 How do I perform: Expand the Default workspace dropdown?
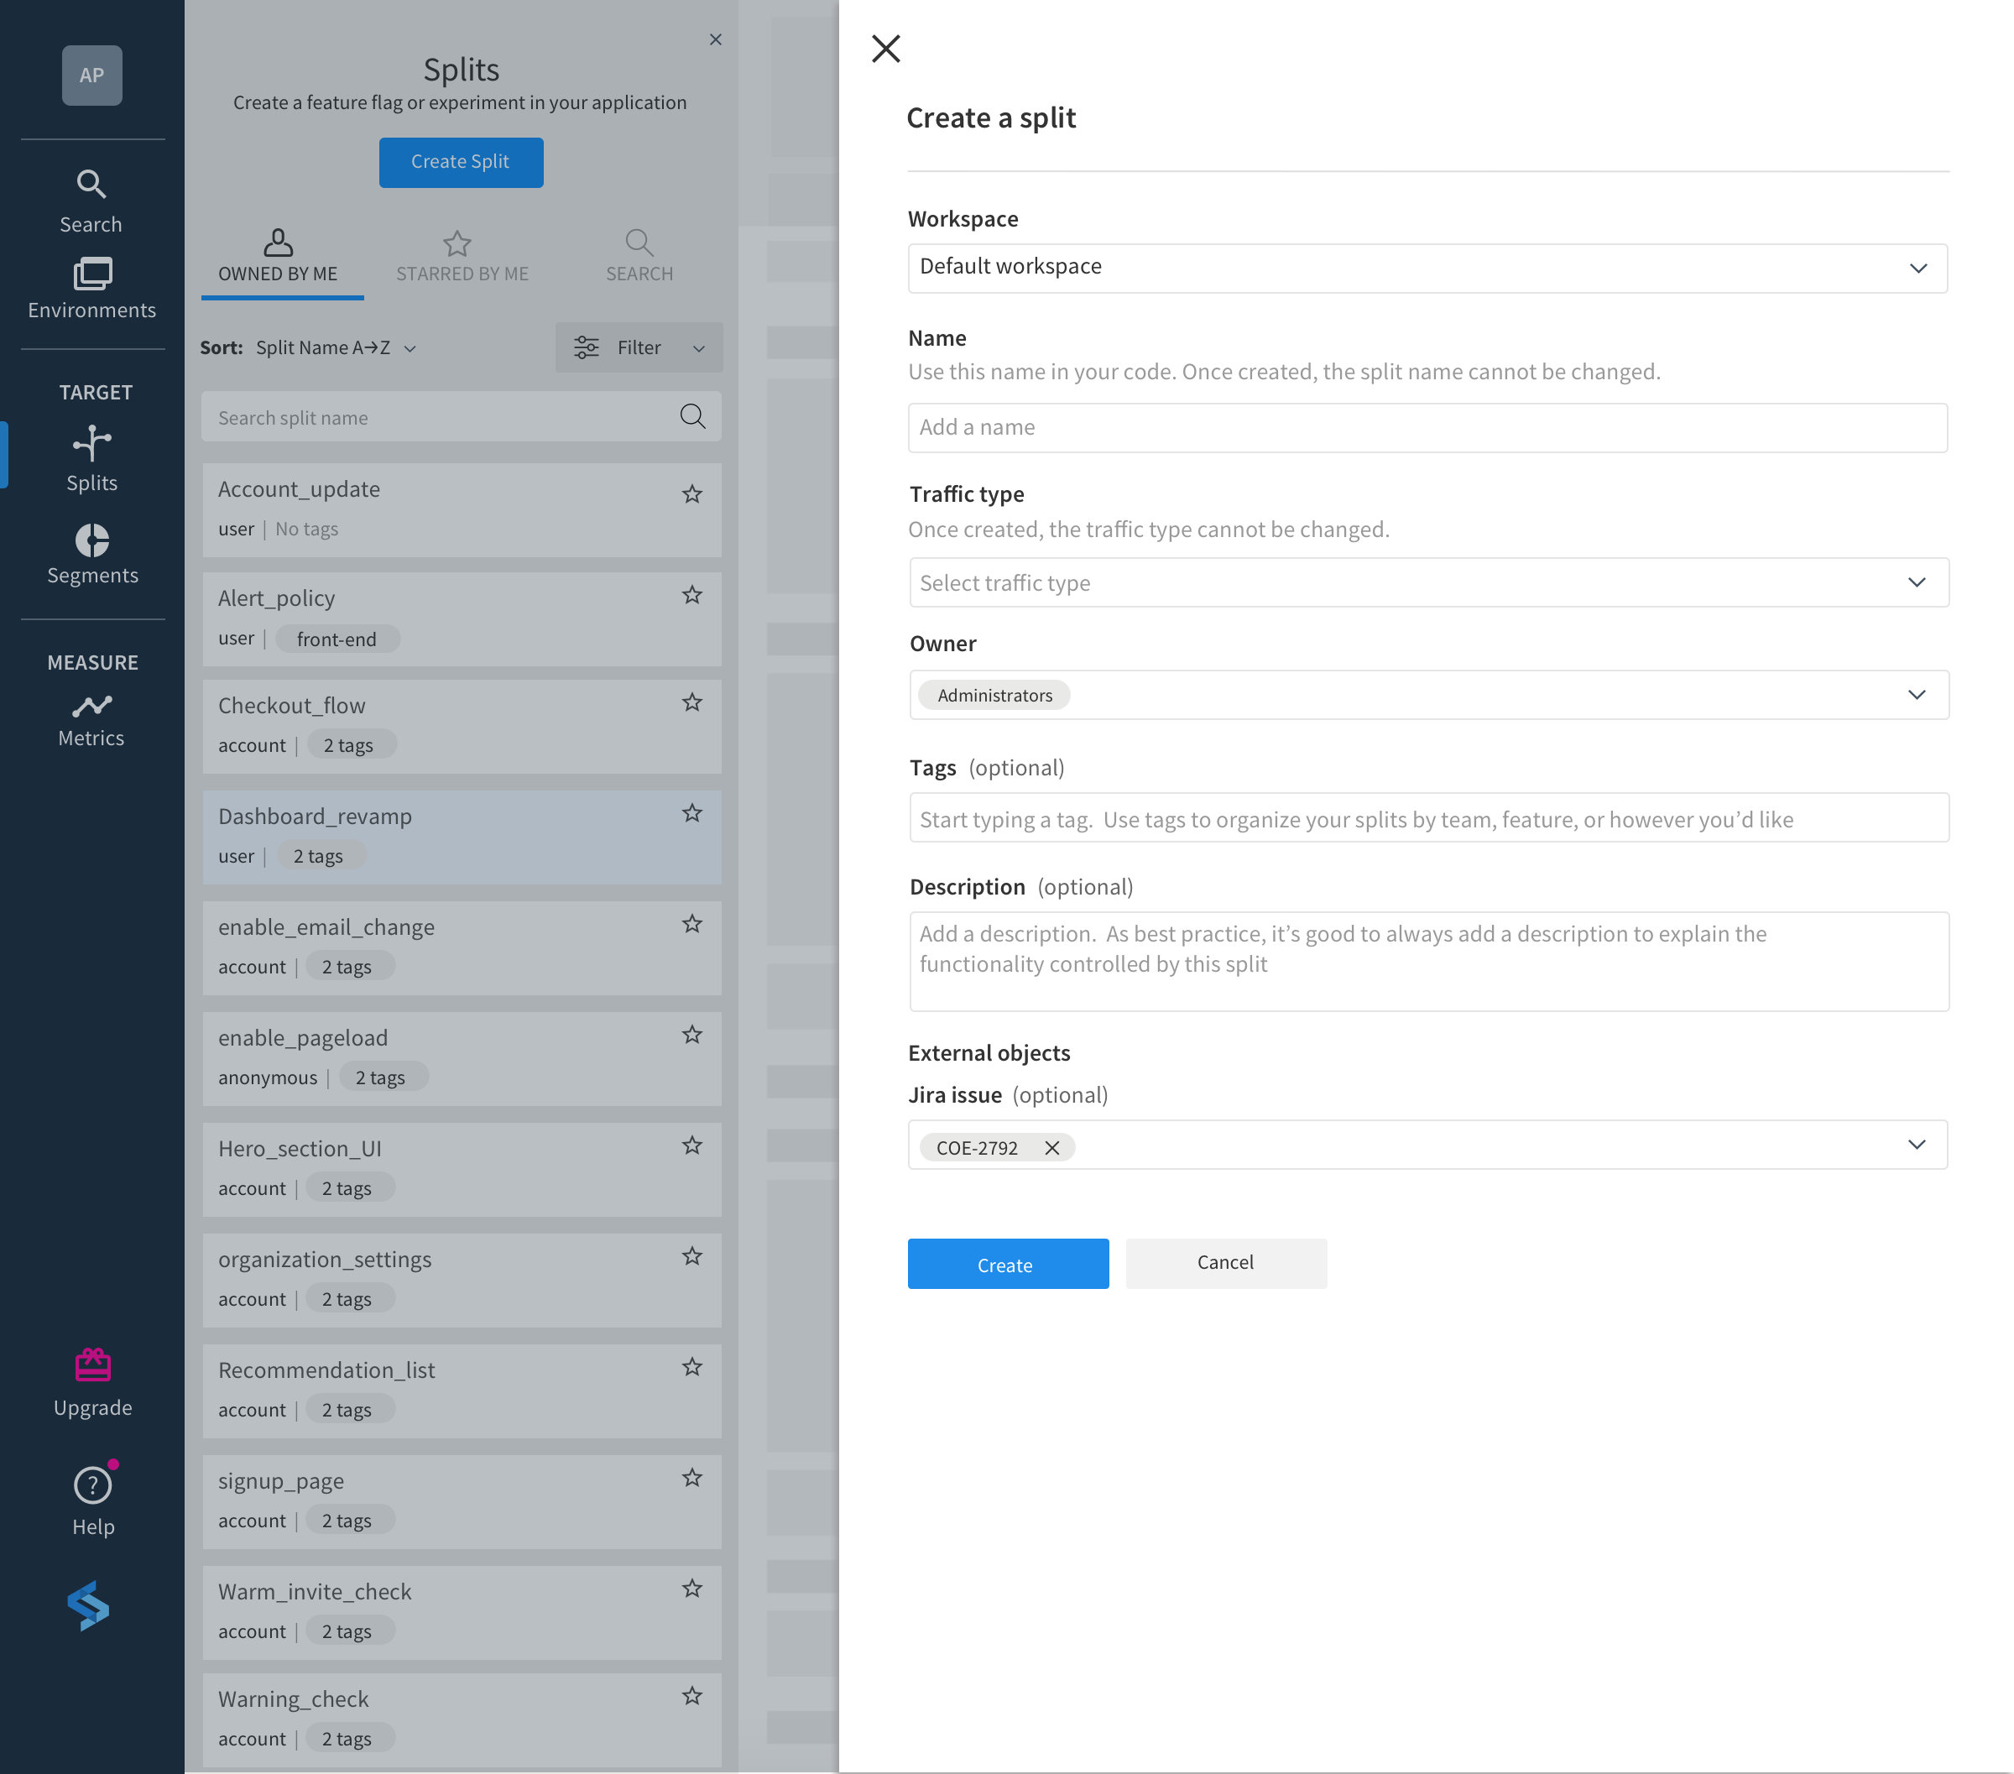[x=1918, y=265]
